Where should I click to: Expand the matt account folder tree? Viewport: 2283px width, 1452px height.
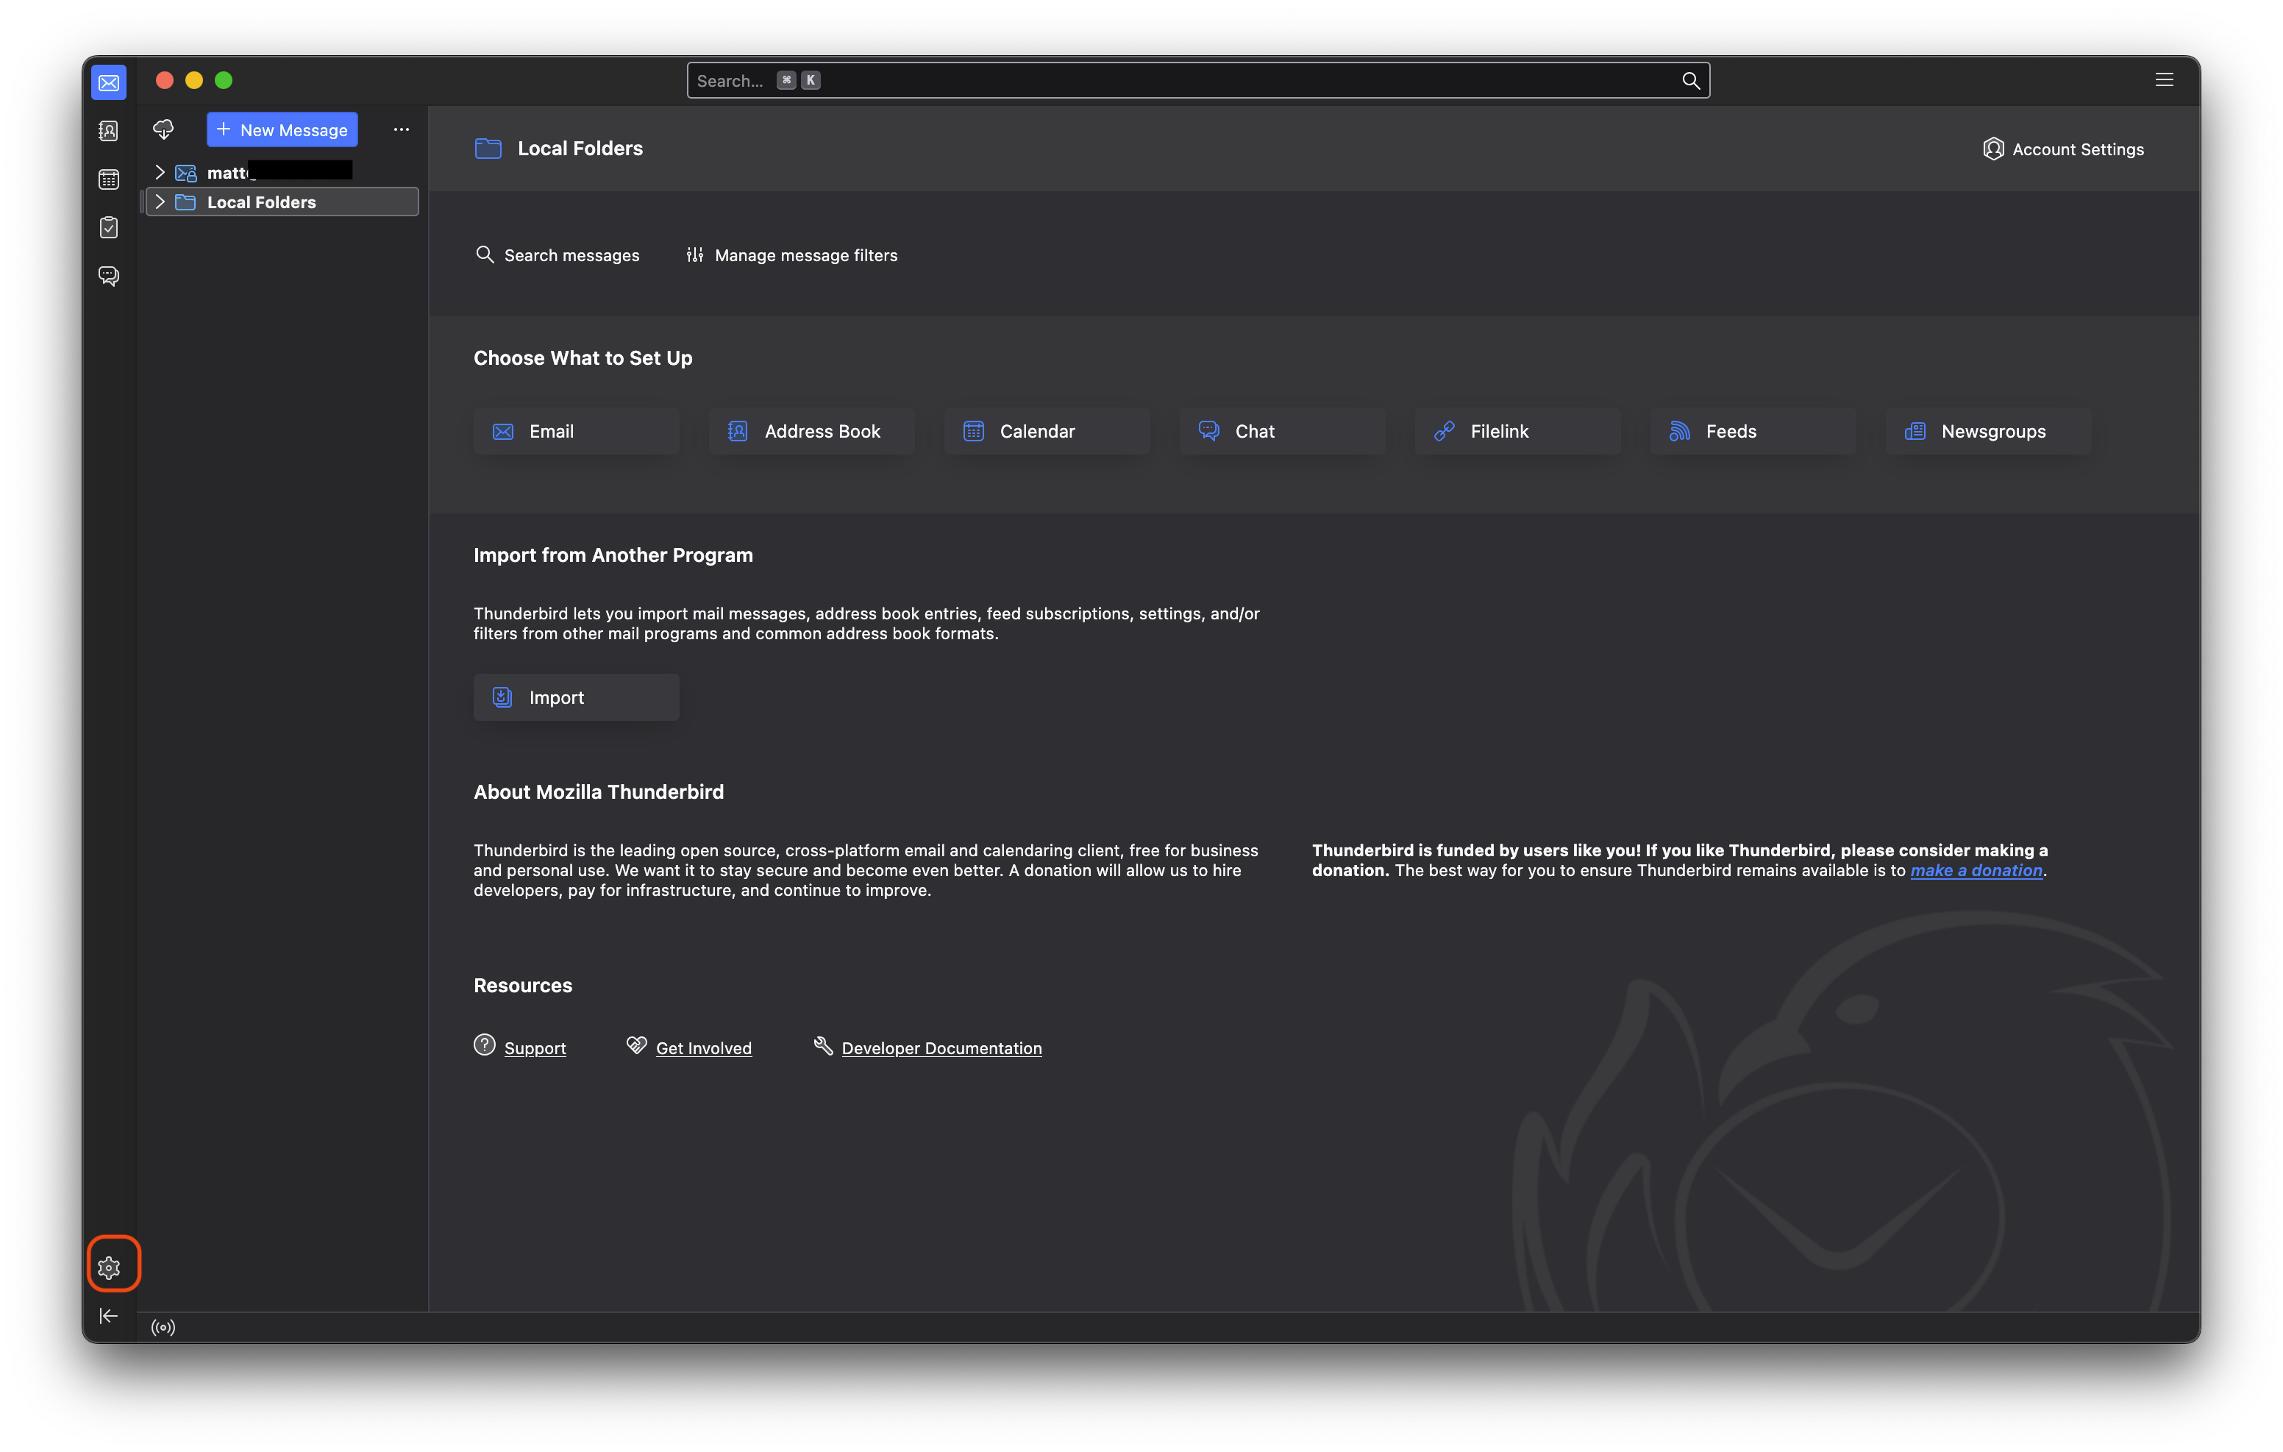click(160, 171)
